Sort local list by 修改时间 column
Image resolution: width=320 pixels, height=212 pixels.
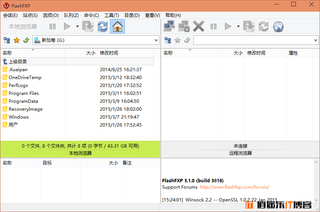pyautogui.click(x=126, y=53)
